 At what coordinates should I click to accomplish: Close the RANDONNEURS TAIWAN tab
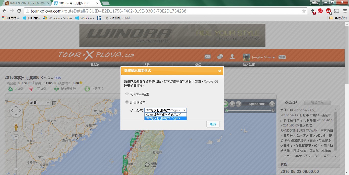pyautogui.click(x=48, y=4)
